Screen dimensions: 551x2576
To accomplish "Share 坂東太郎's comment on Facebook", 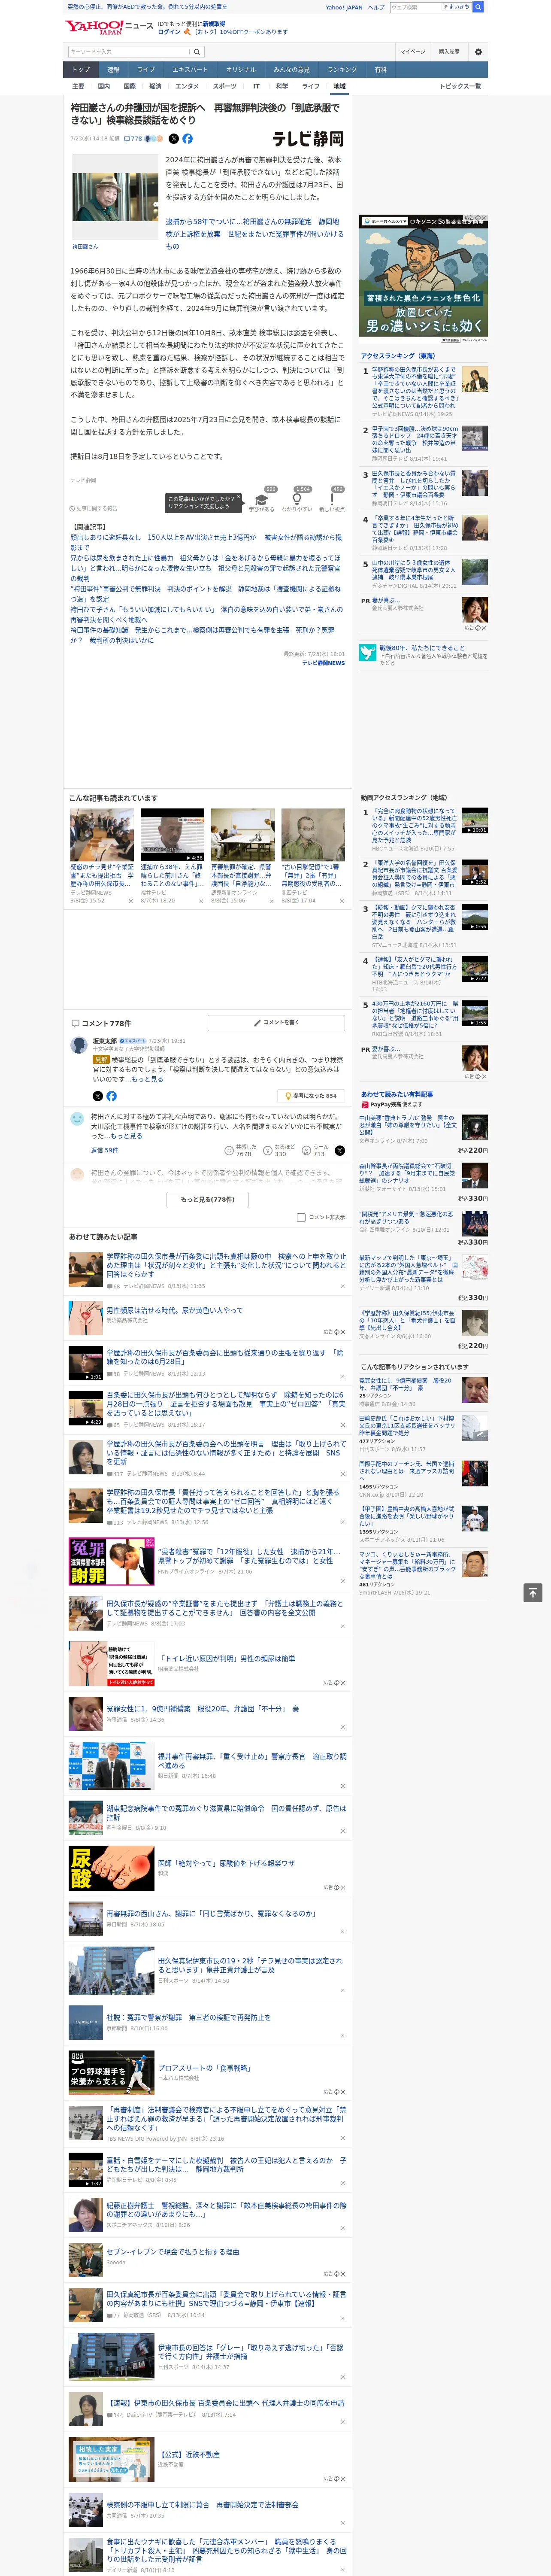I will (x=111, y=1096).
